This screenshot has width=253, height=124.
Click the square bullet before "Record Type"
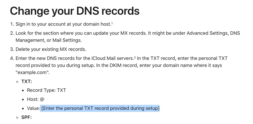point(23,90)
